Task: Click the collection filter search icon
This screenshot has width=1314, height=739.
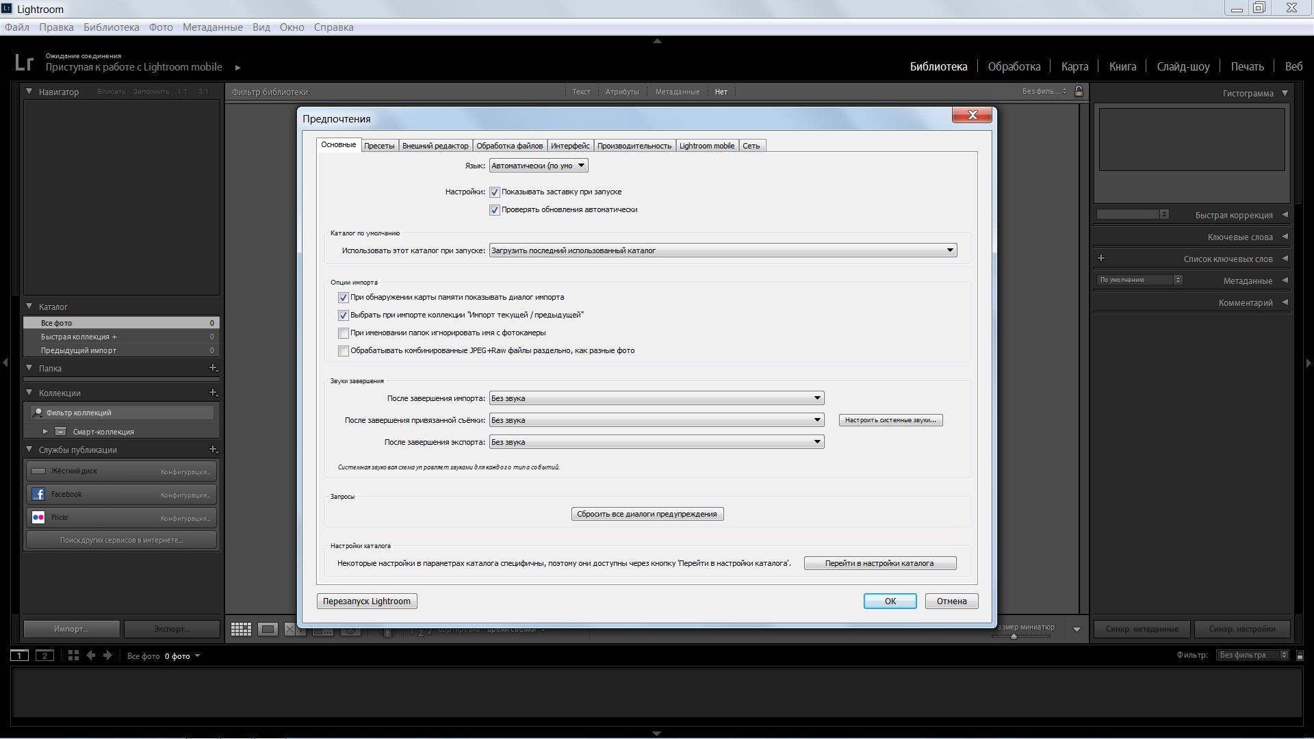Action: (x=38, y=413)
